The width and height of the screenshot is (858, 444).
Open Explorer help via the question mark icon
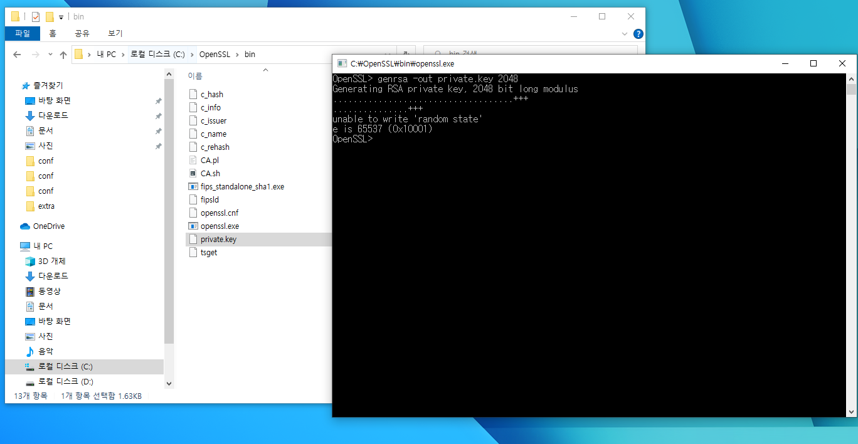click(x=638, y=34)
